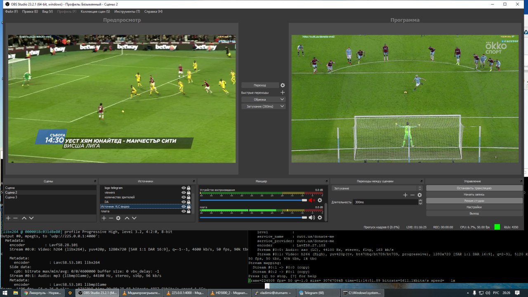Remove scene transition with minus icon
Viewport: 528px width, 297px height.
click(412, 195)
